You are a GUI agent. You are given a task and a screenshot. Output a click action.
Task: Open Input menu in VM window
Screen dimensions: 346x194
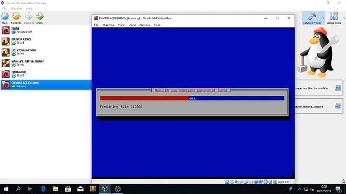(x=132, y=25)
